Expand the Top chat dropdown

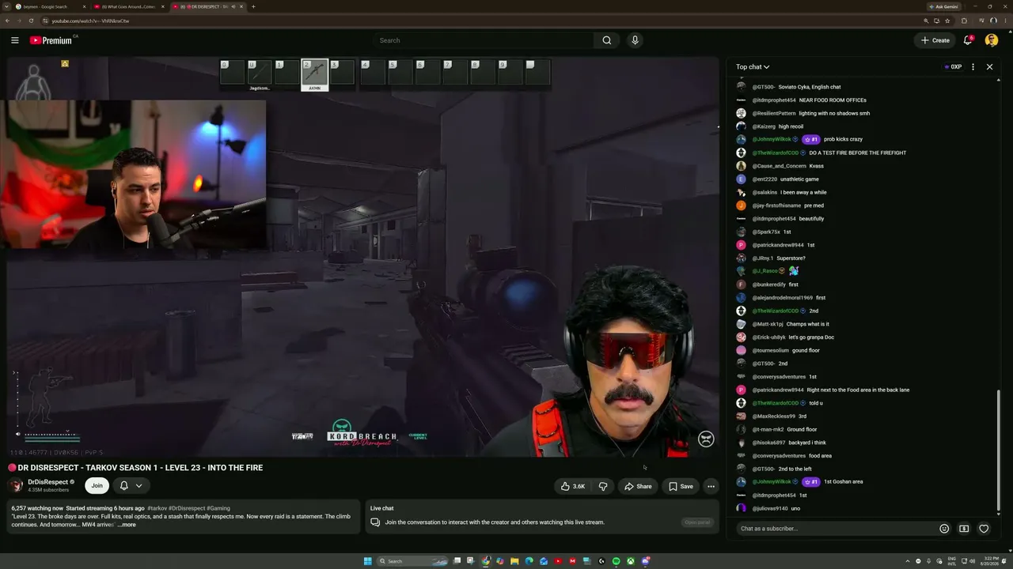(753, 67)
